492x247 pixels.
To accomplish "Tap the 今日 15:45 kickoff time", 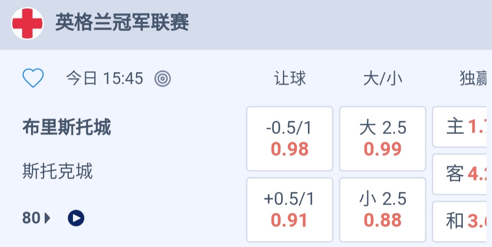I will pos(105,79).
